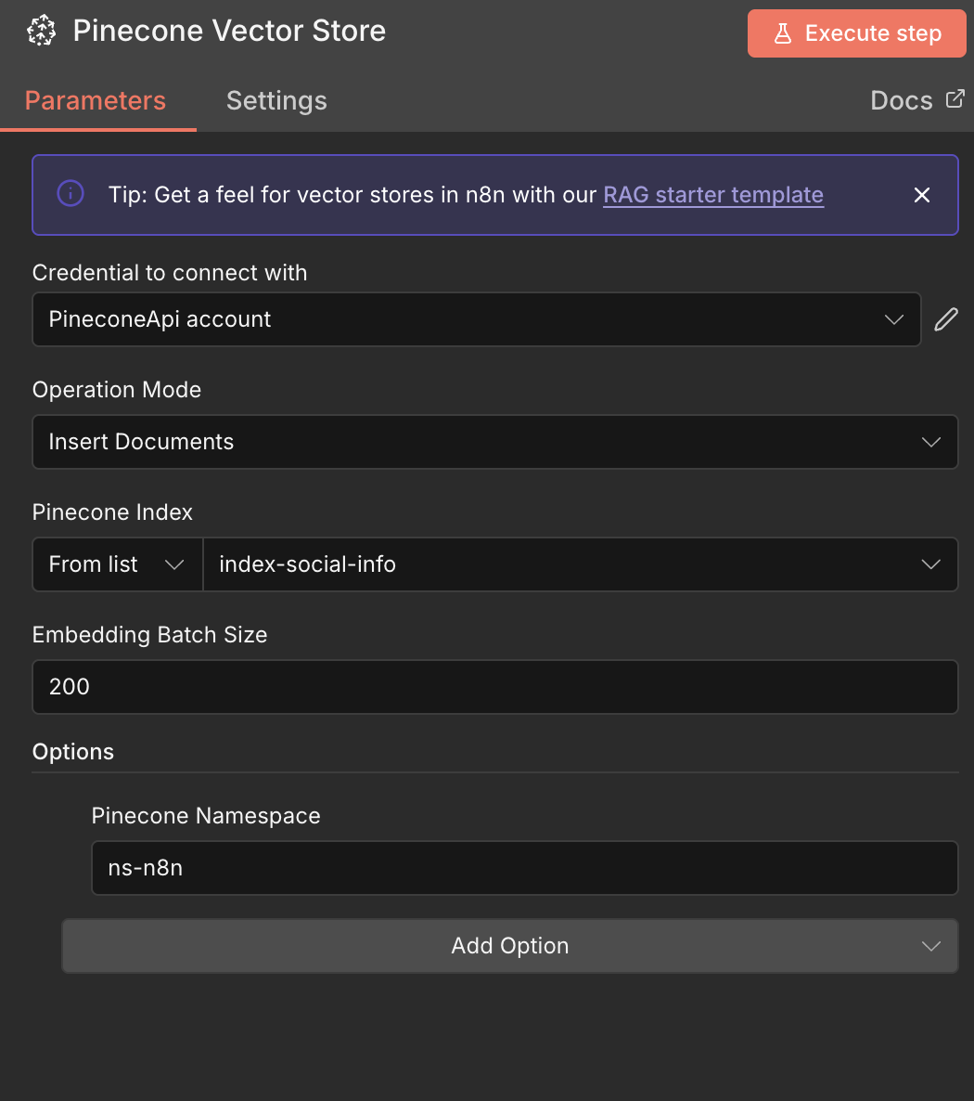Switch to the Settings tab
The width and height of the screenshot is (974, 1101).
276,100
